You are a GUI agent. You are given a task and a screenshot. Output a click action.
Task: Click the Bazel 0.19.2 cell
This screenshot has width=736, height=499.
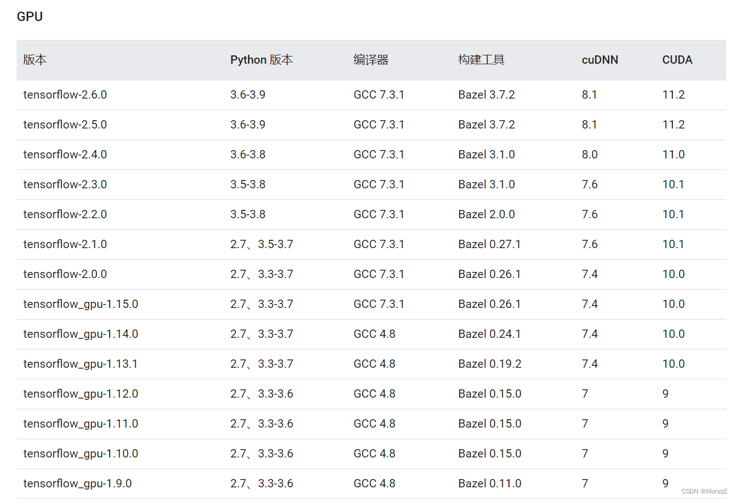[x=490, y=364]
